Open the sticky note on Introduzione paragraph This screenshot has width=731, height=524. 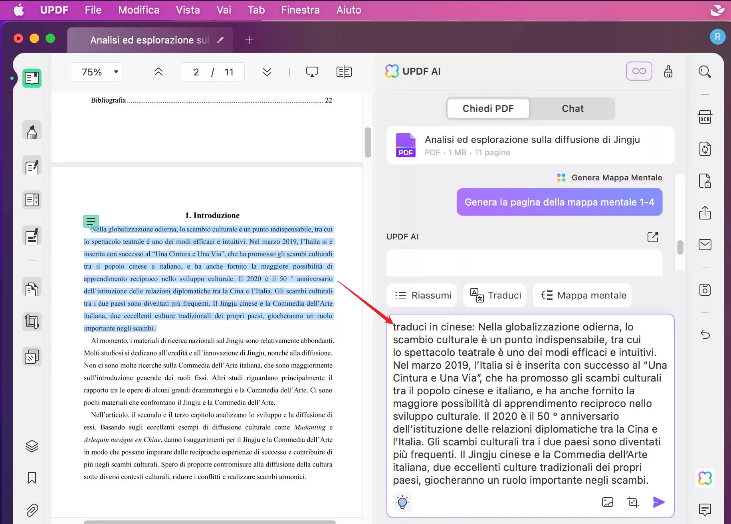[x=91, y=221]
